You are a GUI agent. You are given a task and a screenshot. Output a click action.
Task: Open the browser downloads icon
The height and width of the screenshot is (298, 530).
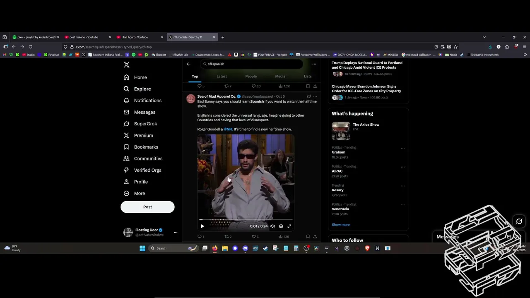[x=490, y=47]
